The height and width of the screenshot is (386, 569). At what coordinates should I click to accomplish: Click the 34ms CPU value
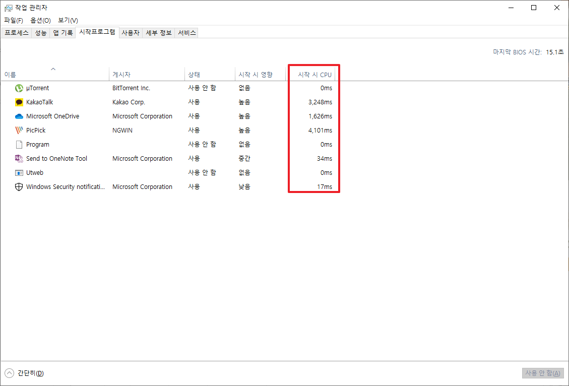pos(325,159)
